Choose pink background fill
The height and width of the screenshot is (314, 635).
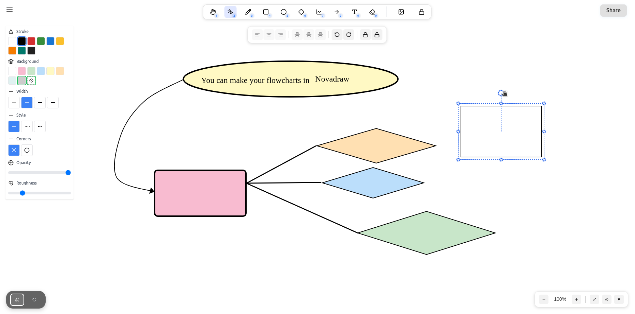point(22,71)
